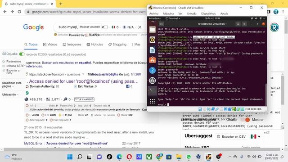The image size is (288, 162).
Task: Open Xbox app from the taskbar
Action: [149, 157]
